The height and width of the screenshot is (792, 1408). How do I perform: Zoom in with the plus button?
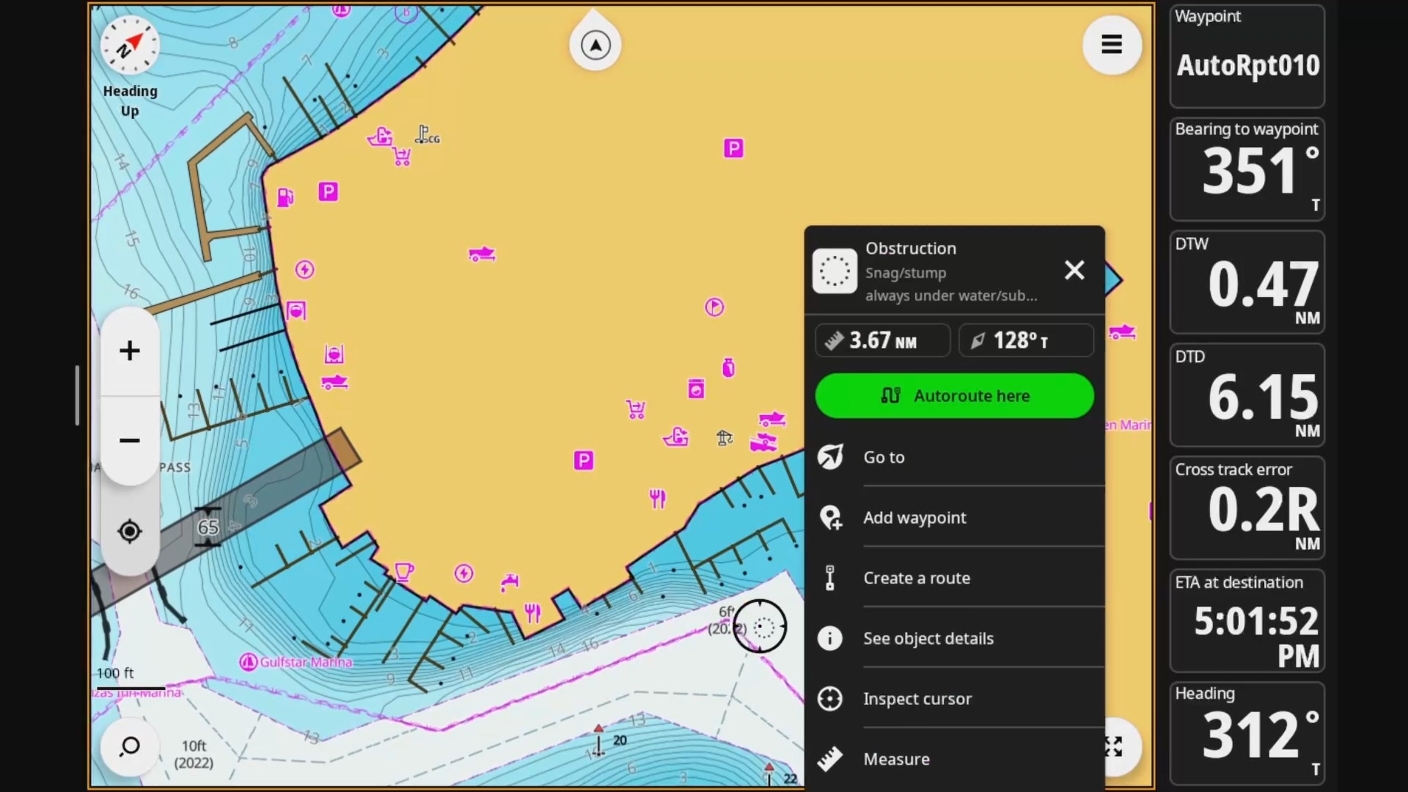tap(130, 351)
